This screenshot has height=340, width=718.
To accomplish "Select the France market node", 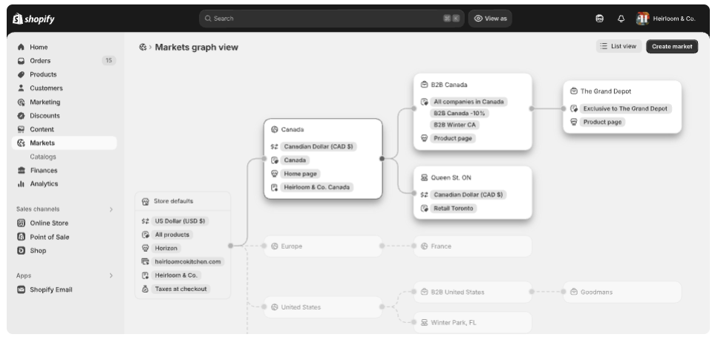I will 472,246.
